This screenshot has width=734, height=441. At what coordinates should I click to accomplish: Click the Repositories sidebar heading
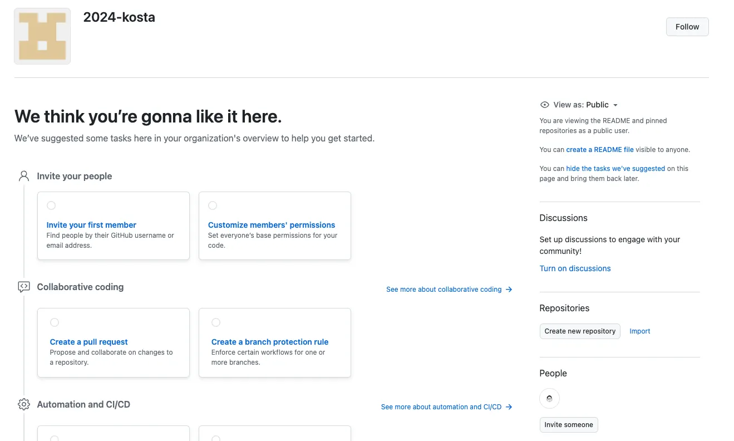[x=564, y=308]
